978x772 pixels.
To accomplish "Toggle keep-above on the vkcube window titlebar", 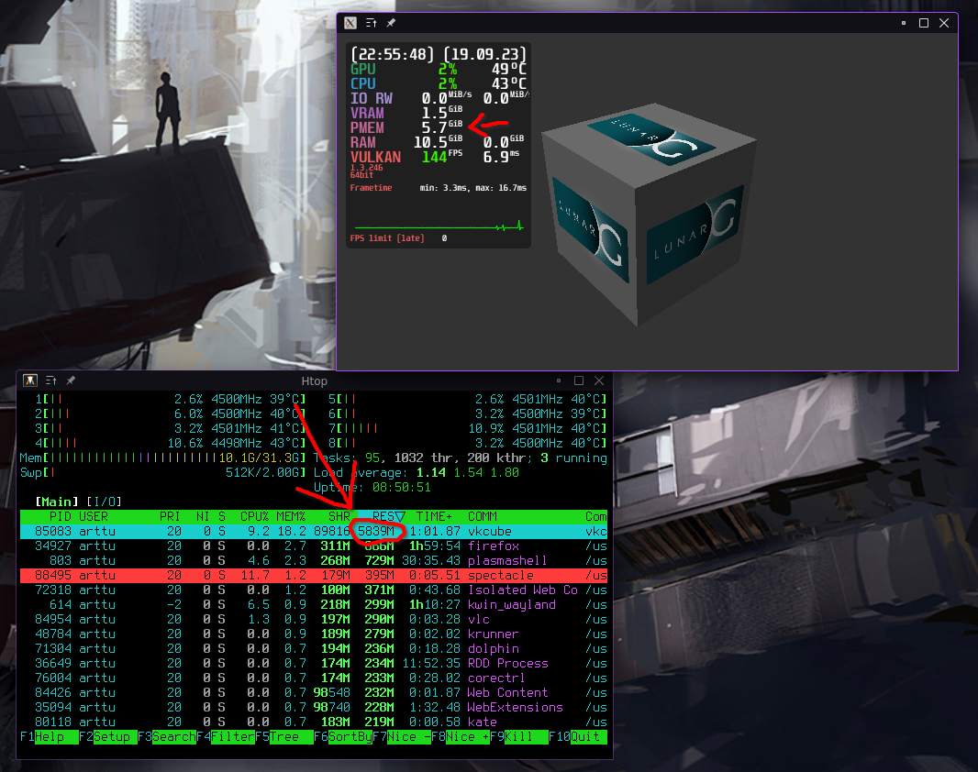I will coord(370,22).
